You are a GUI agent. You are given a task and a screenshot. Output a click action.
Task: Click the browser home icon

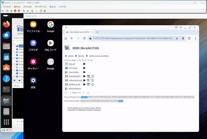[x=66, y=38]
